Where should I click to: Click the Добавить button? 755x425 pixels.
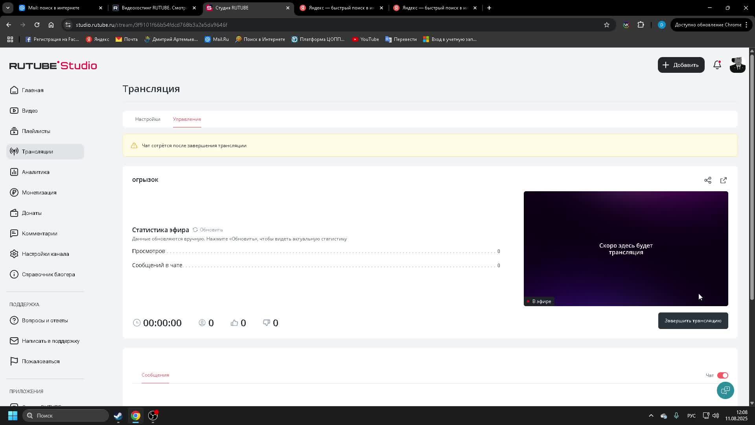click(x=681, y=65)
